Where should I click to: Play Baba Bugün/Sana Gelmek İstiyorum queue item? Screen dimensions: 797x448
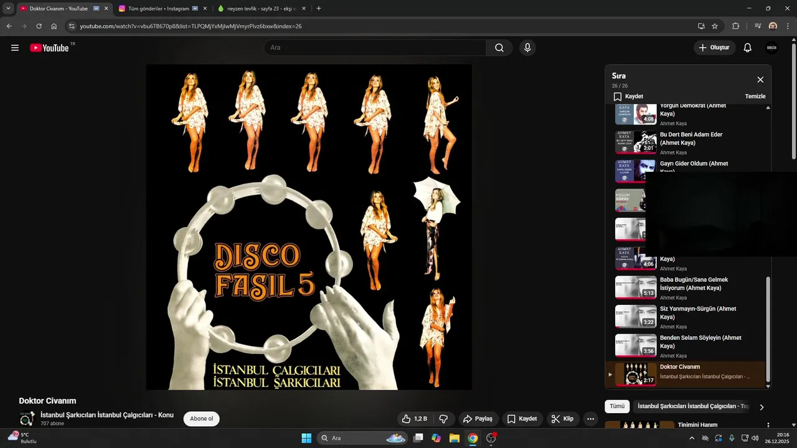pos(685,288)
